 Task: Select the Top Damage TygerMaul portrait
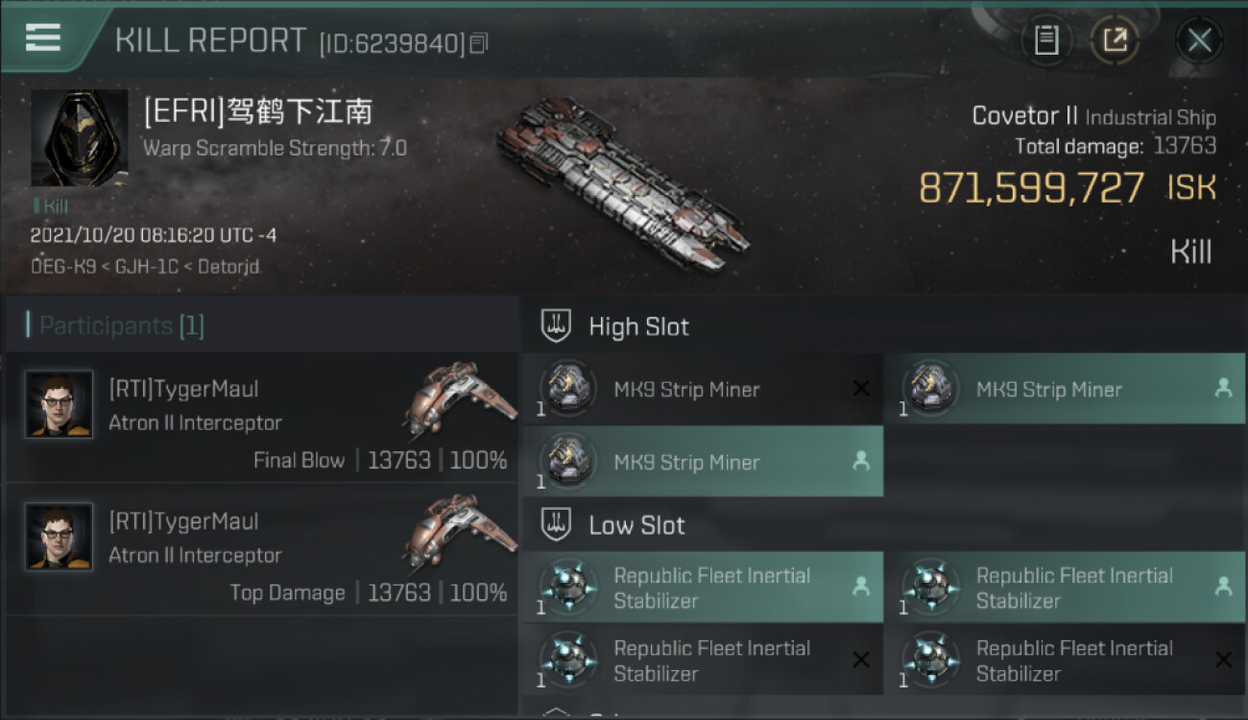[60, 537]
